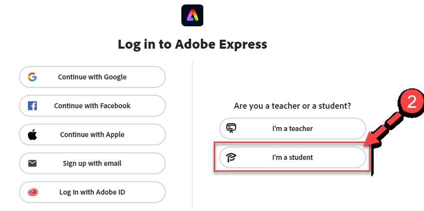The image size is (424, 211).
Task: Choose Continue with Google text
Action: (x=92, y=77)
